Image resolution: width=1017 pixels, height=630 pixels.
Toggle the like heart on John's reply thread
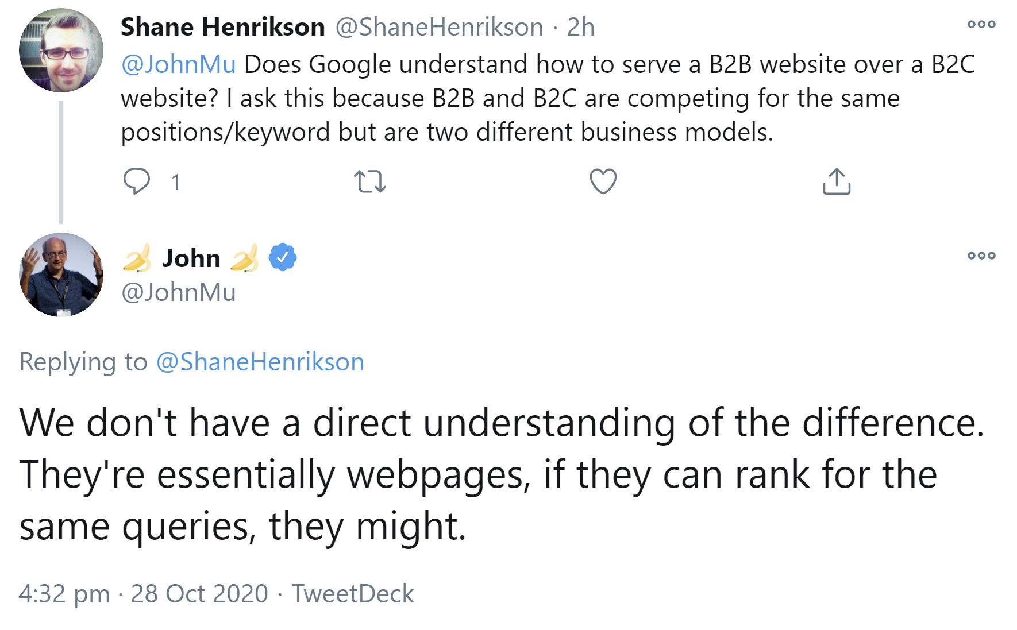[x=603, y=181]
